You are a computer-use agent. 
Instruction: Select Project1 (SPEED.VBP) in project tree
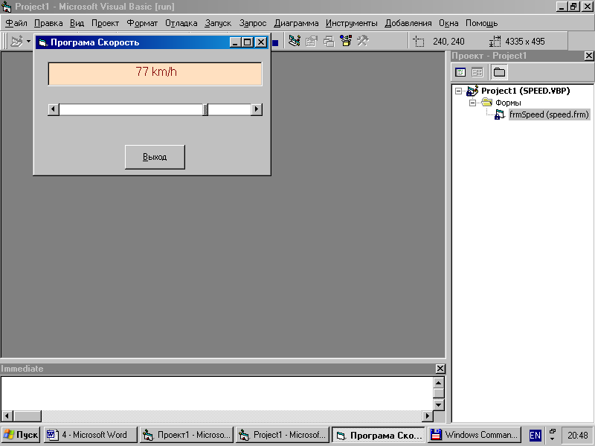(x=526, y=91)
